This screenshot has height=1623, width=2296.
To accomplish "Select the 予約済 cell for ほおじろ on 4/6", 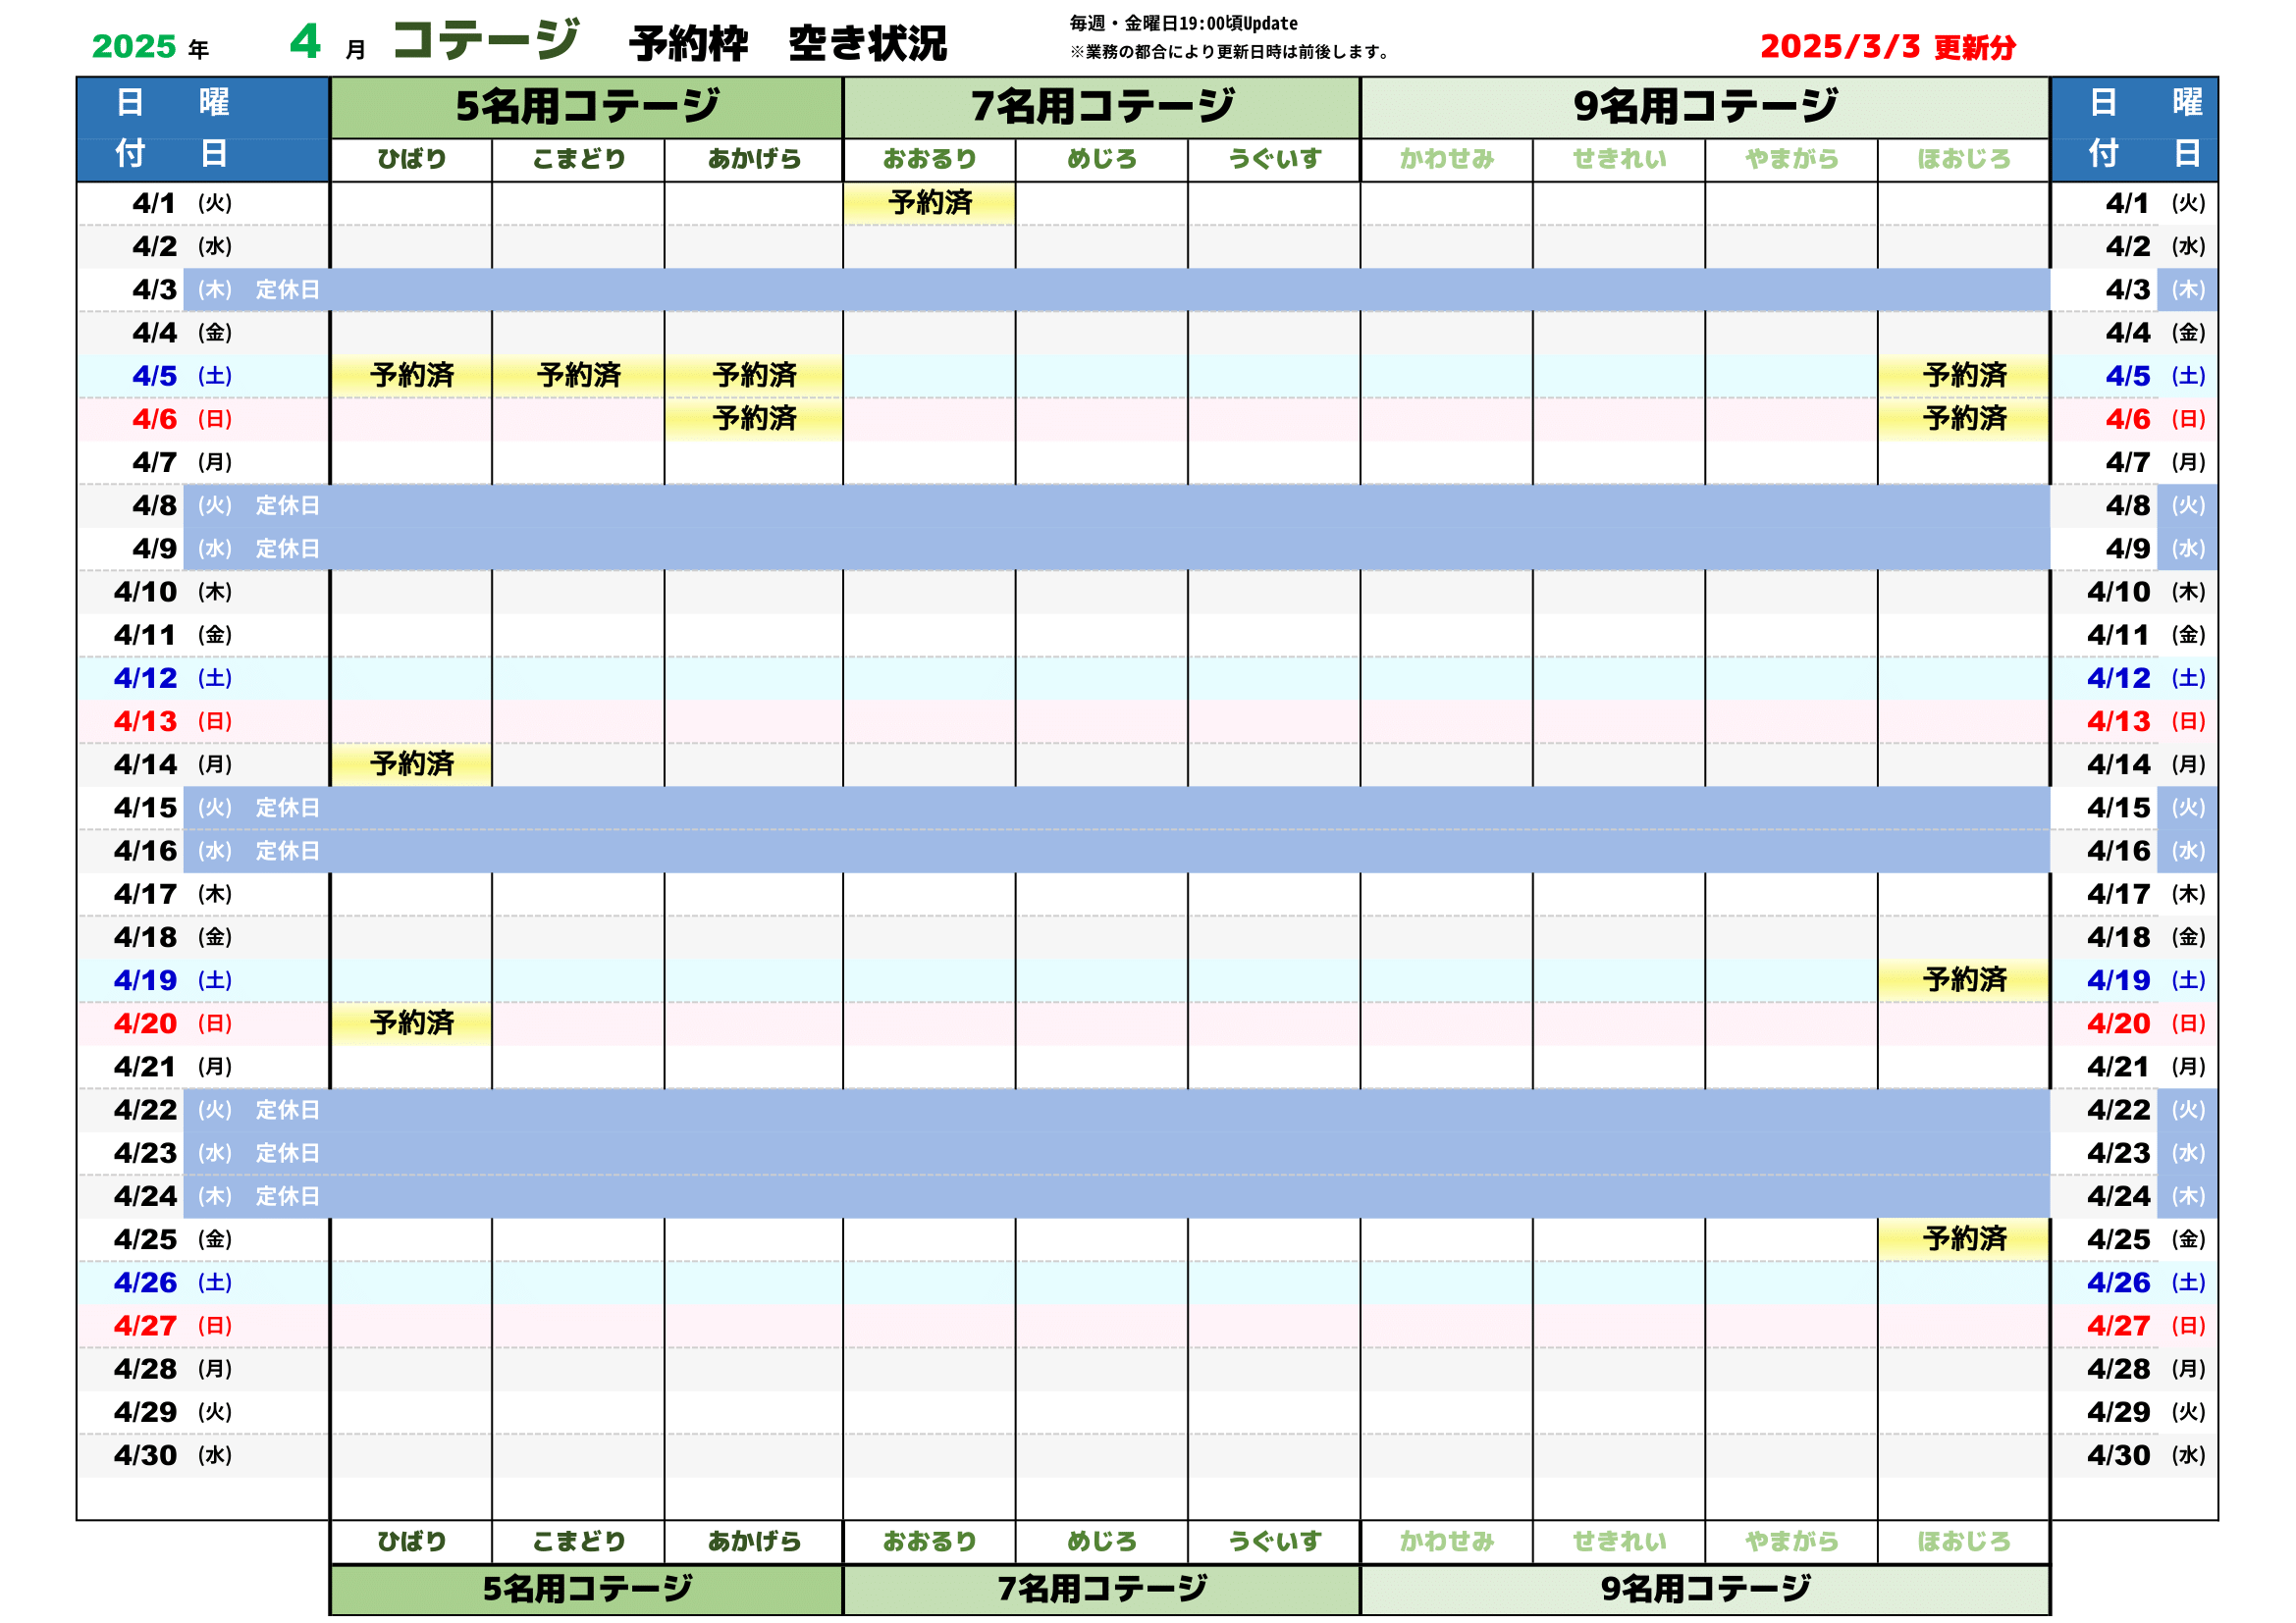I will (1964, 419).
